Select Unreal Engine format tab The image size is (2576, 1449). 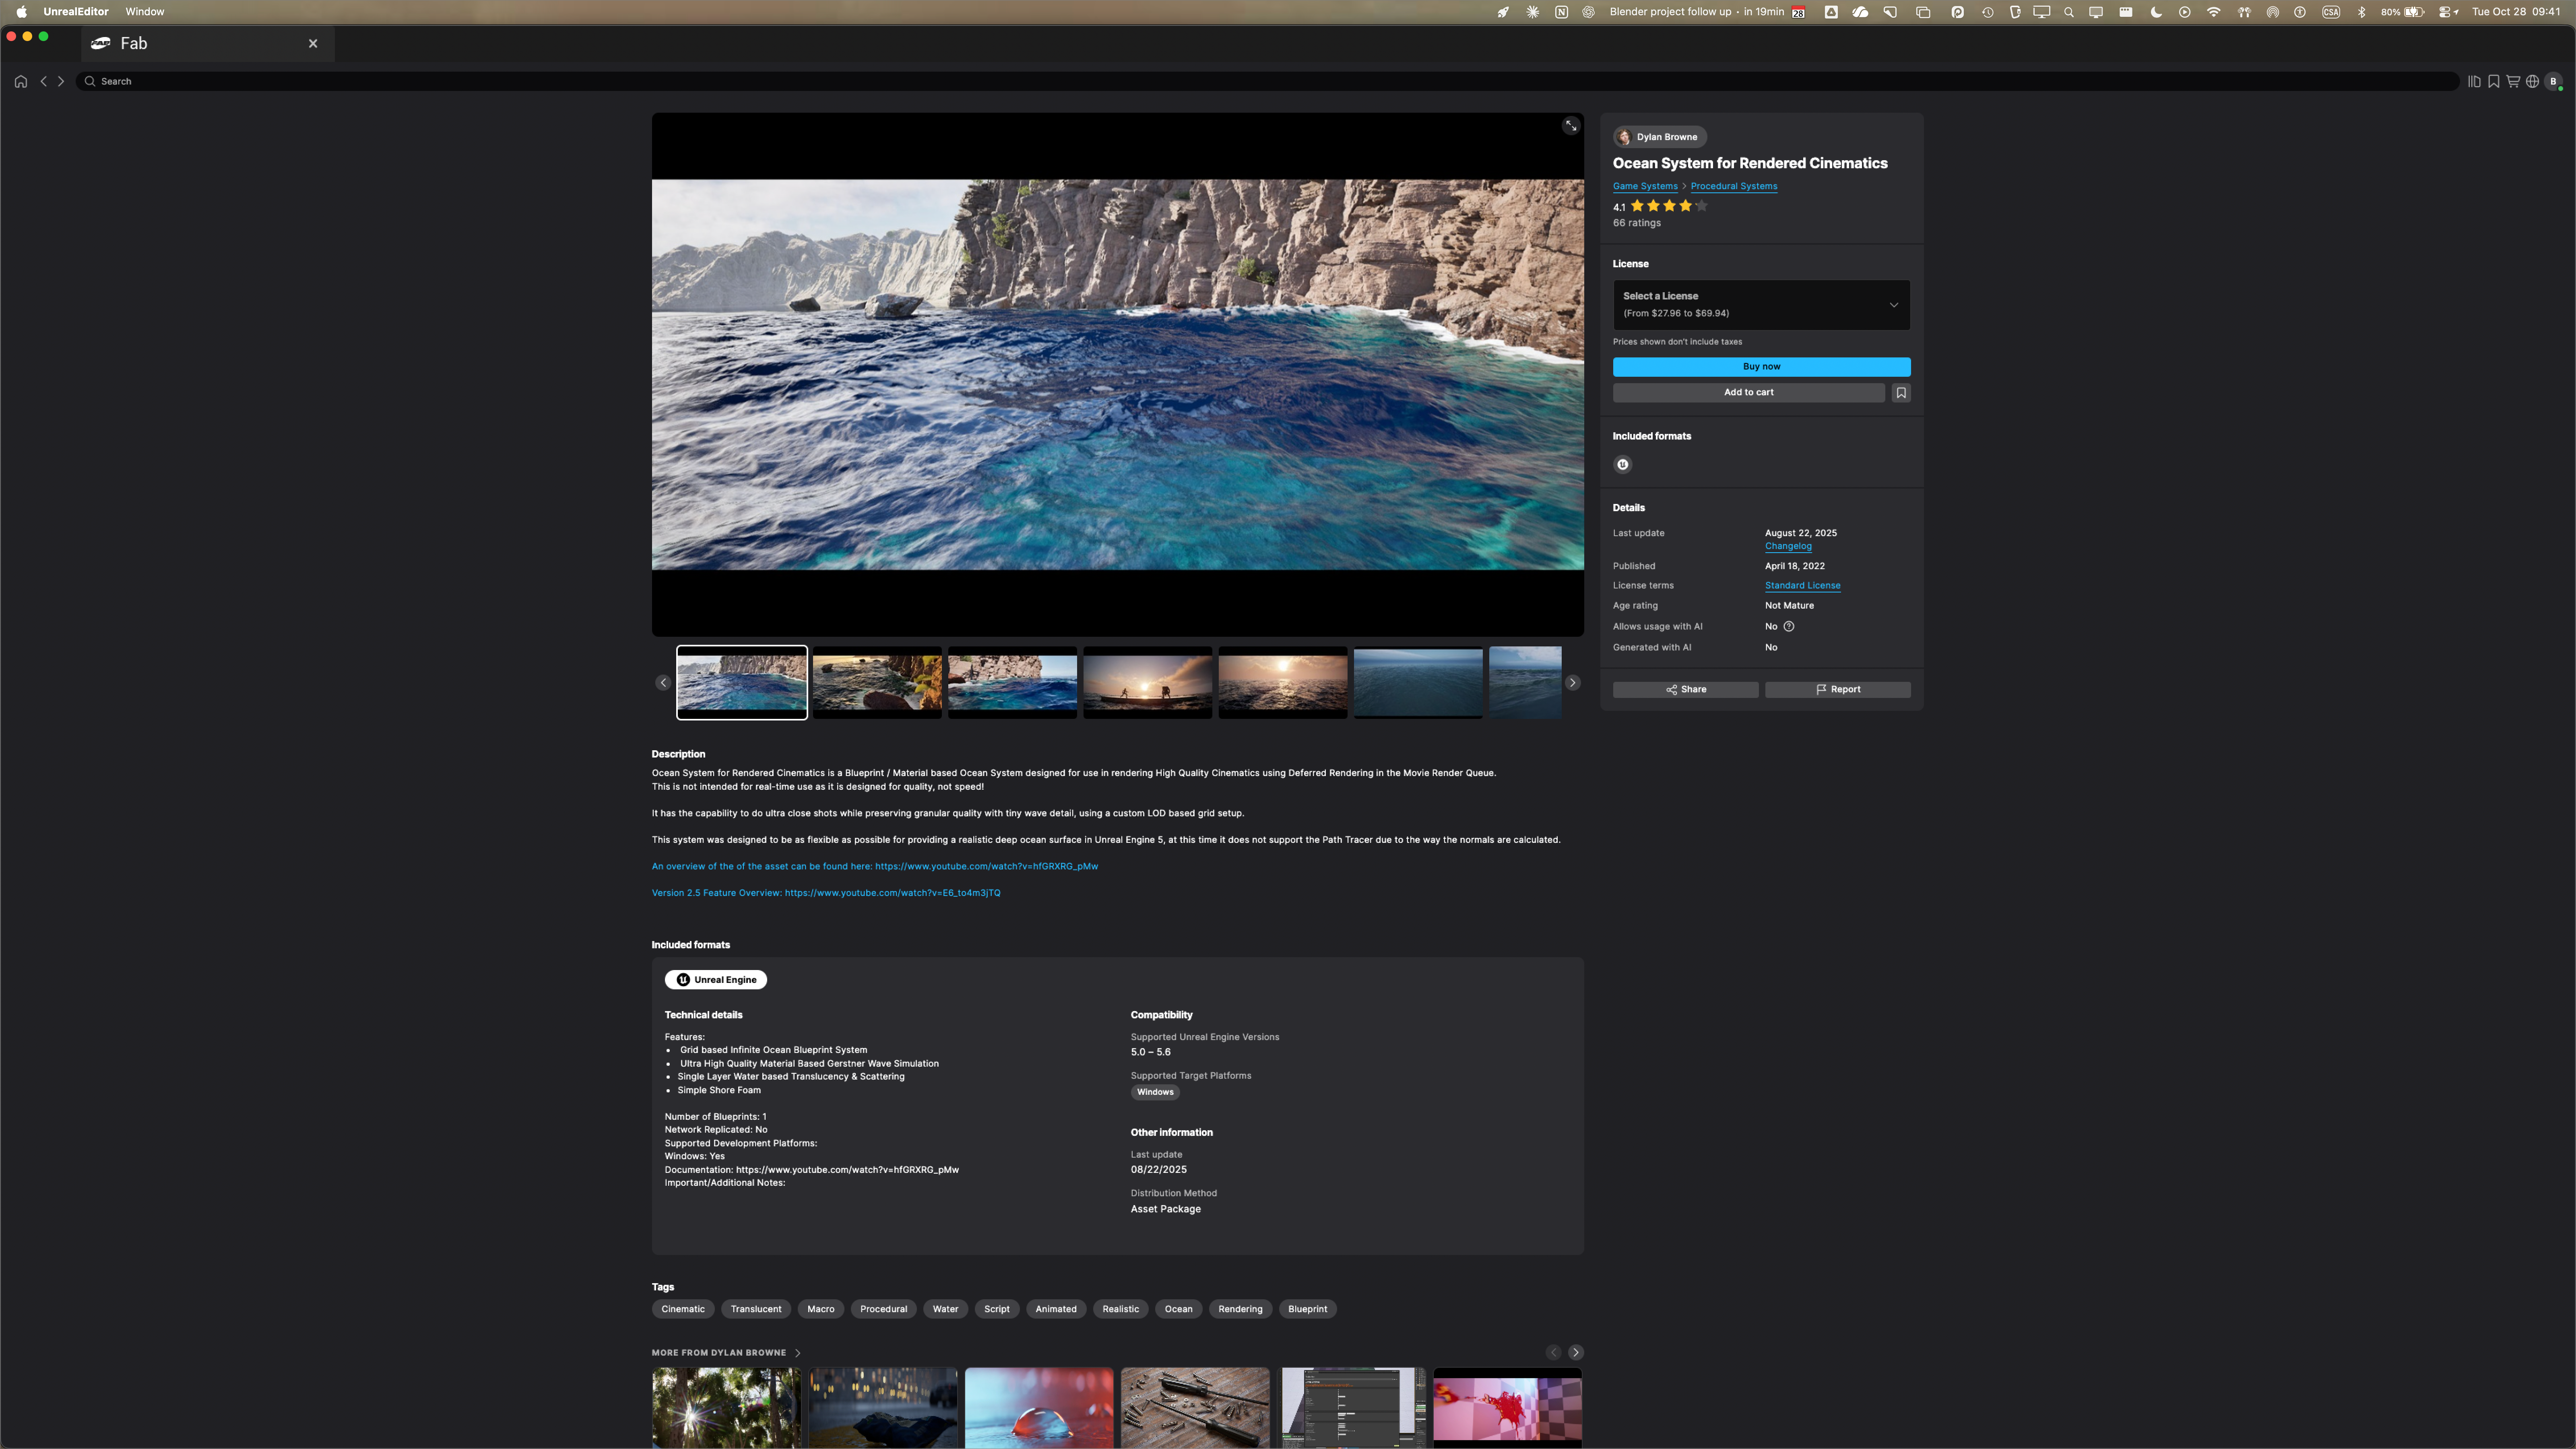[x=716, y=980]
